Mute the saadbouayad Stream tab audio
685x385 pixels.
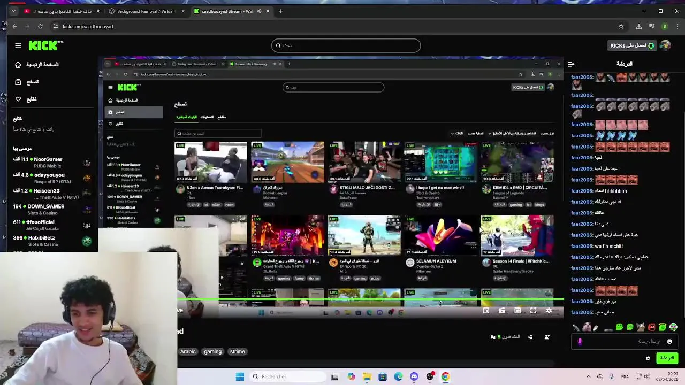pos(260,11)
